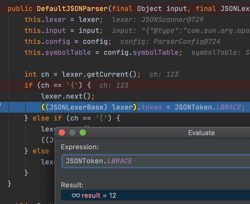Screen dimensions: 250x204
Task: Click the 'config: ParserConfig@724' inline hint
Action: point(170,41)
